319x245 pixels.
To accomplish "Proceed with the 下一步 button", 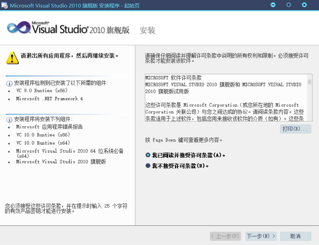I will [x=261, y=236].
